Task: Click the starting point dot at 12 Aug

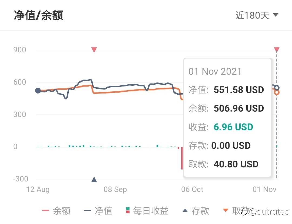Action: pyautogui.click(x=38, y=91)
